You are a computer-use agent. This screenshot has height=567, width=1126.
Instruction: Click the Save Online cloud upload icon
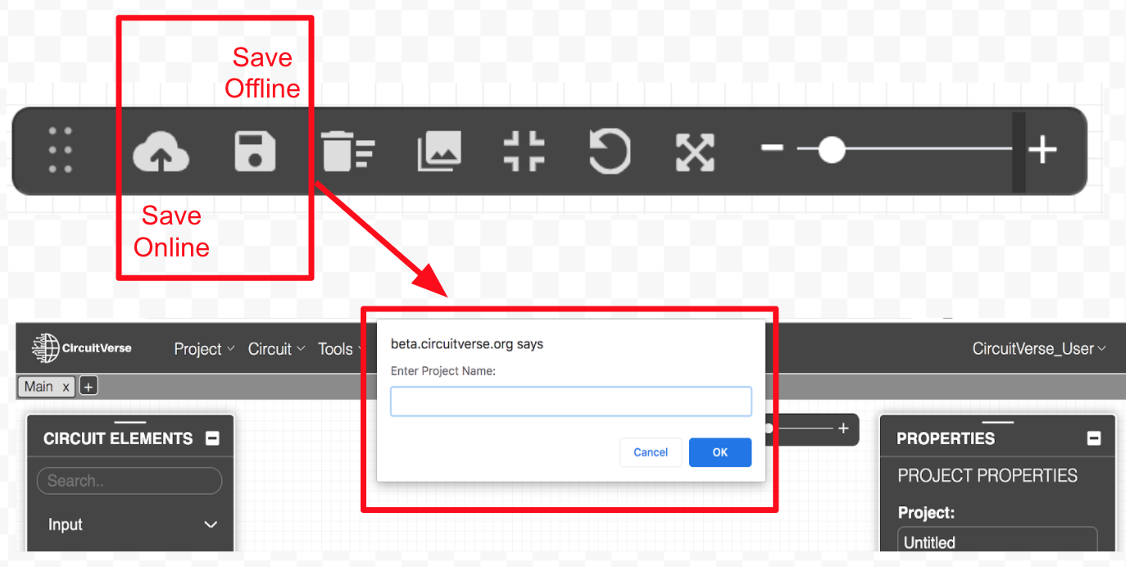pos(161,152)
